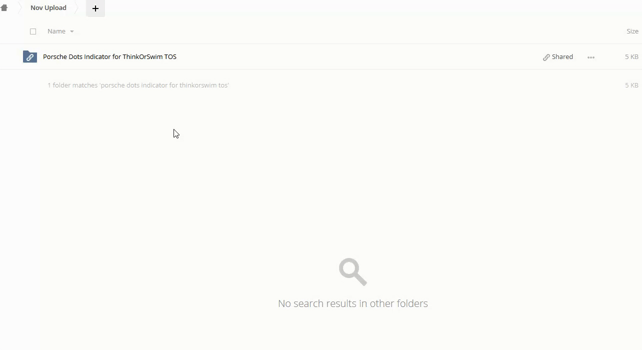
Task: Click the link icon beside Shared
Action: pyautogui.click(x=546, y=57)
